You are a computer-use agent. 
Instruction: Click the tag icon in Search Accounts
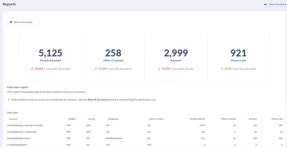point(11,22)
